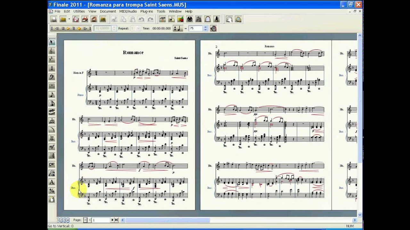Switch to layer 4 button
Screen dimensions: 410x230
click(68, 220)
